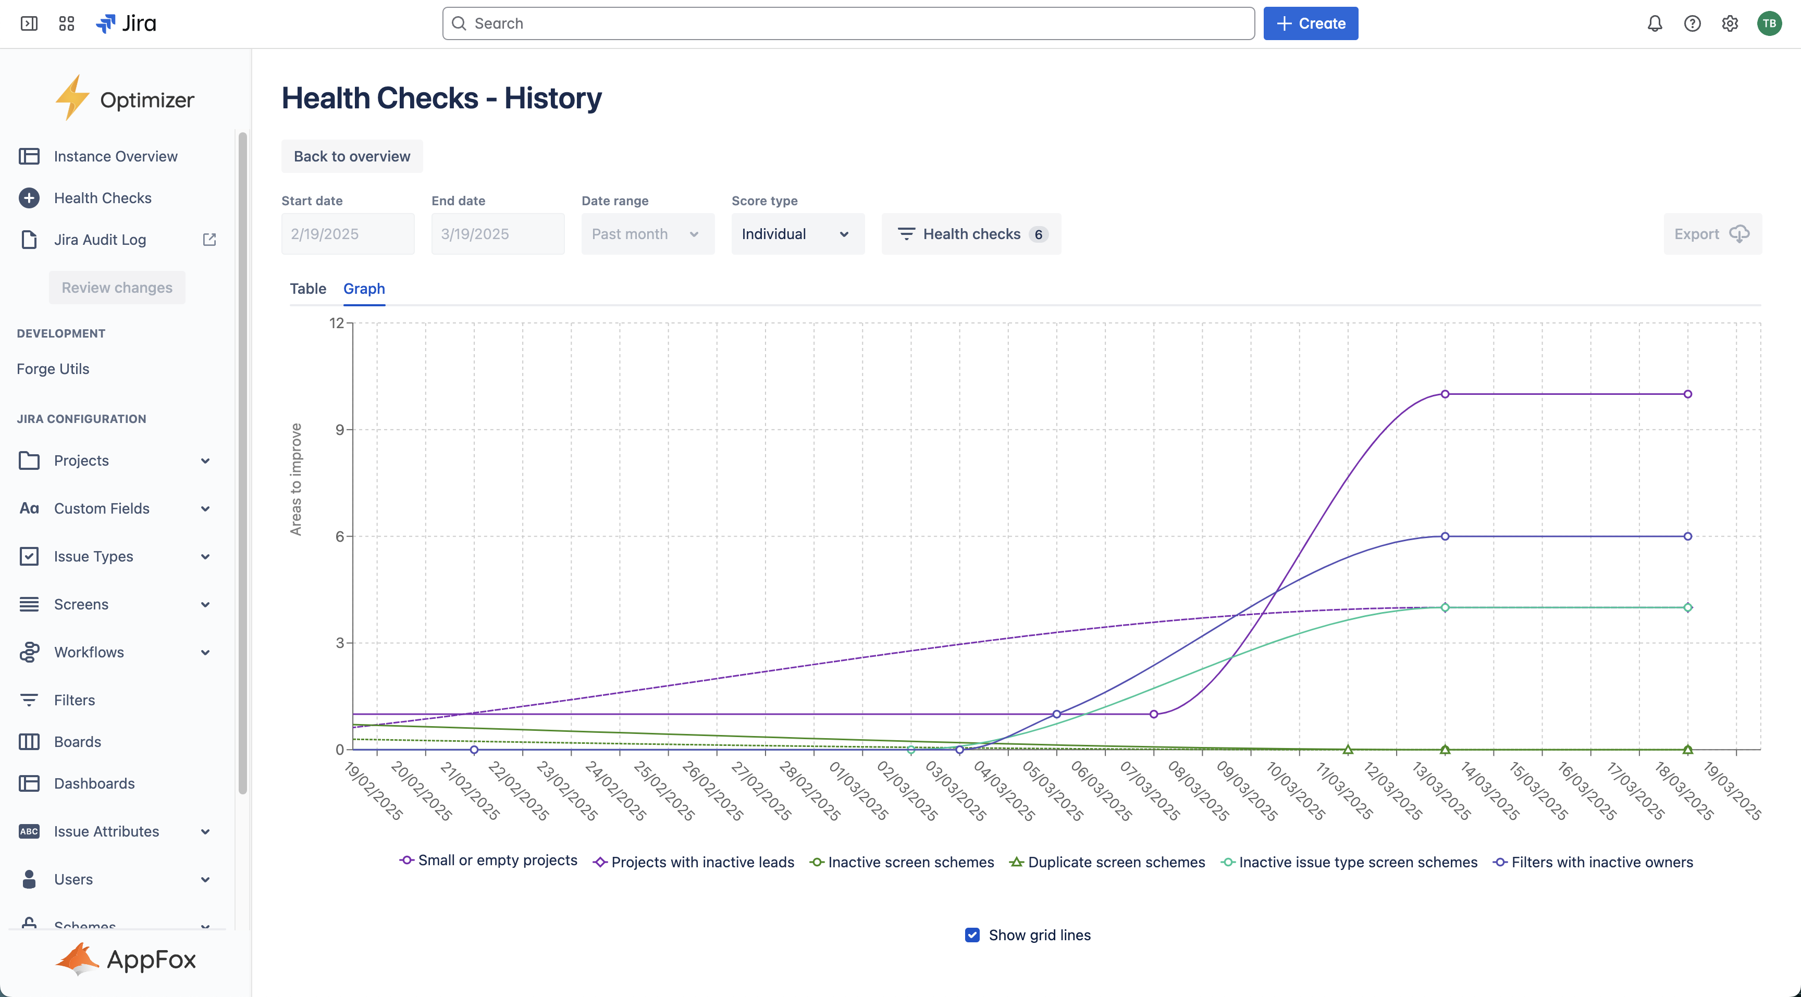
Task: Open the Score type Individual dropdown
Action: point(797,233)
